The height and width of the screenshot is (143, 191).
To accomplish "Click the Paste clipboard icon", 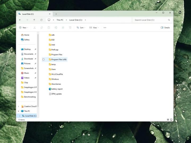I will coord(49,28).
